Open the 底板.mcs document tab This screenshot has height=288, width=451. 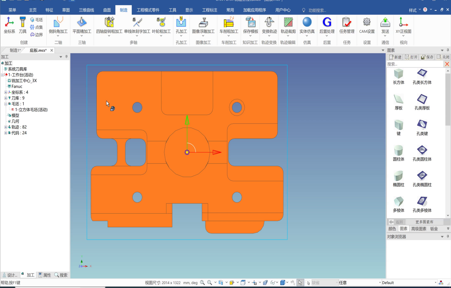pyautogui.click(x=38, y=50)
